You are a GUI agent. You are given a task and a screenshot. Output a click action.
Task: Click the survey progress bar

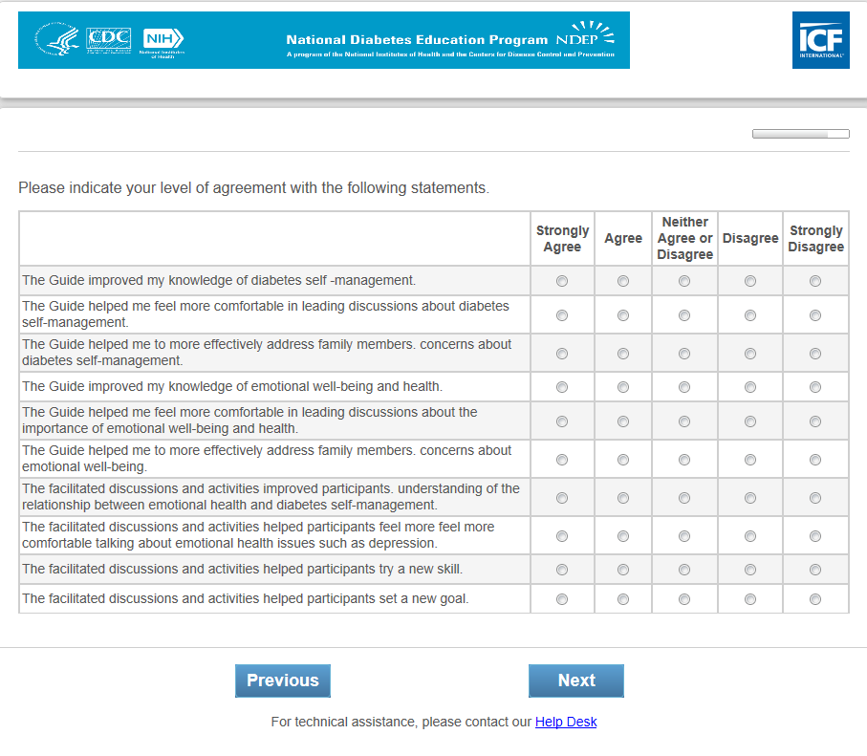point(800,134)
